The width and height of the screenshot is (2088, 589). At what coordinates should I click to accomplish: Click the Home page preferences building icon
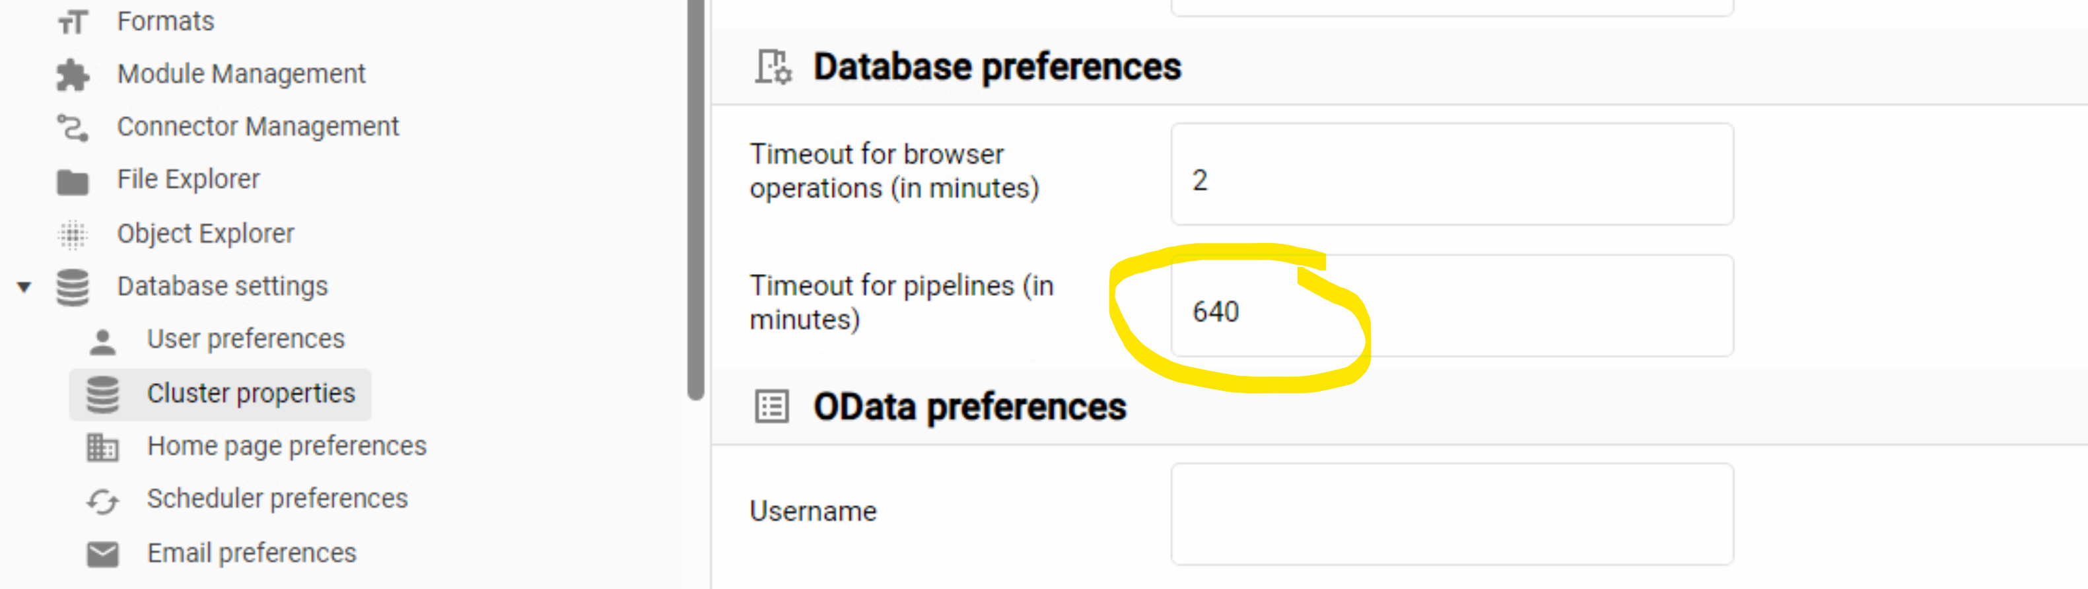point(102,446)
